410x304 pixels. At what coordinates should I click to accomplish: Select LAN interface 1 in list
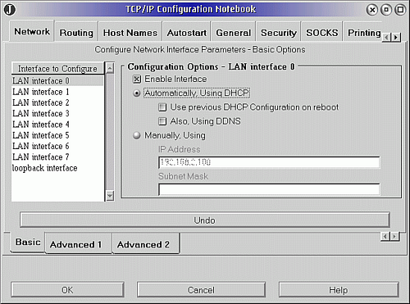57,92
